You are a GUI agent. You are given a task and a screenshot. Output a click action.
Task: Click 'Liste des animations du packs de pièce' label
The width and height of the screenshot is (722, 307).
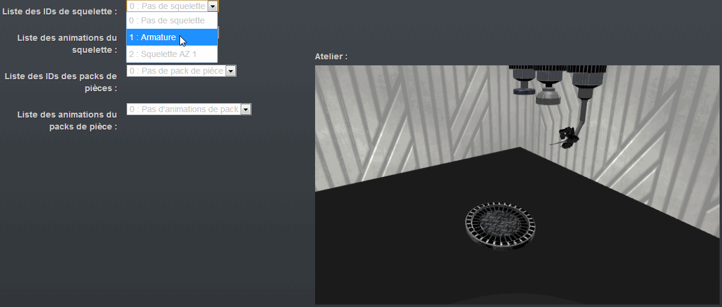67,121
